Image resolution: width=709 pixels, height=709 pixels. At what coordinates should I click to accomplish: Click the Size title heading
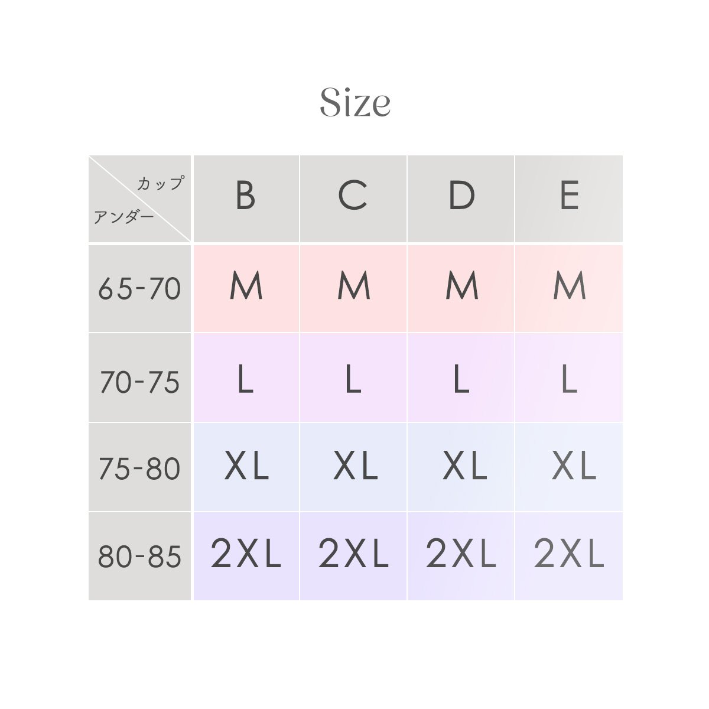(355, 103)
